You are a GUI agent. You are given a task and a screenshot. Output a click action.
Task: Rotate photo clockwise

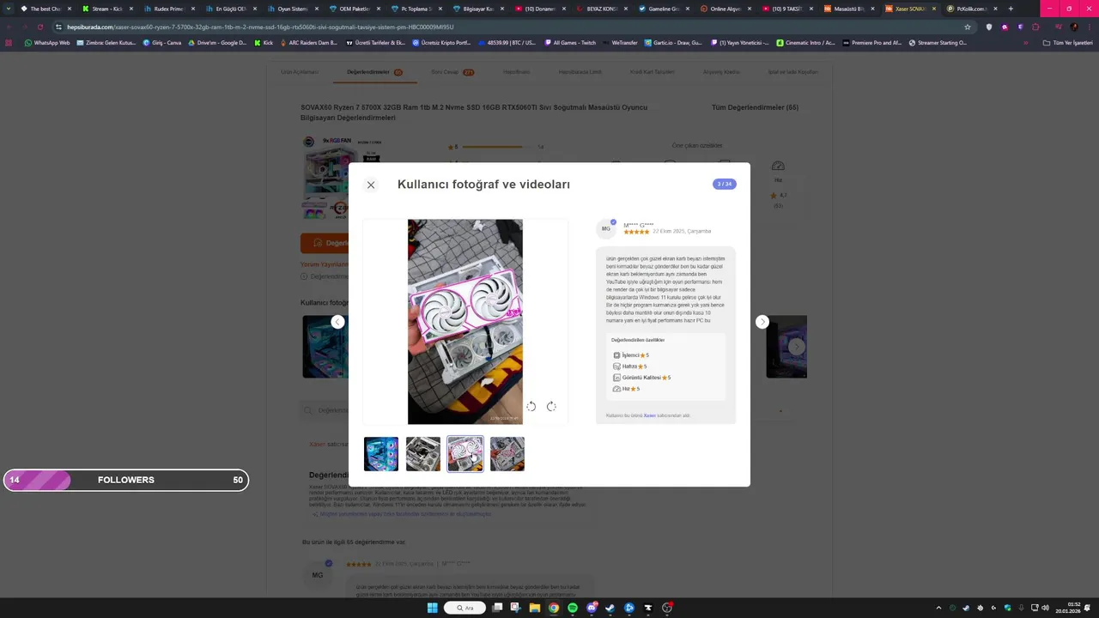[x=551, y=406]
